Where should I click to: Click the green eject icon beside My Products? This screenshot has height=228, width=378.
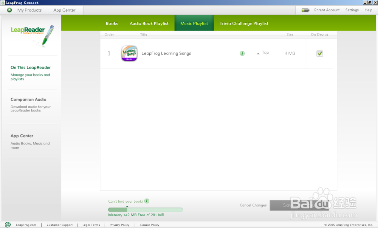(9, 10)
